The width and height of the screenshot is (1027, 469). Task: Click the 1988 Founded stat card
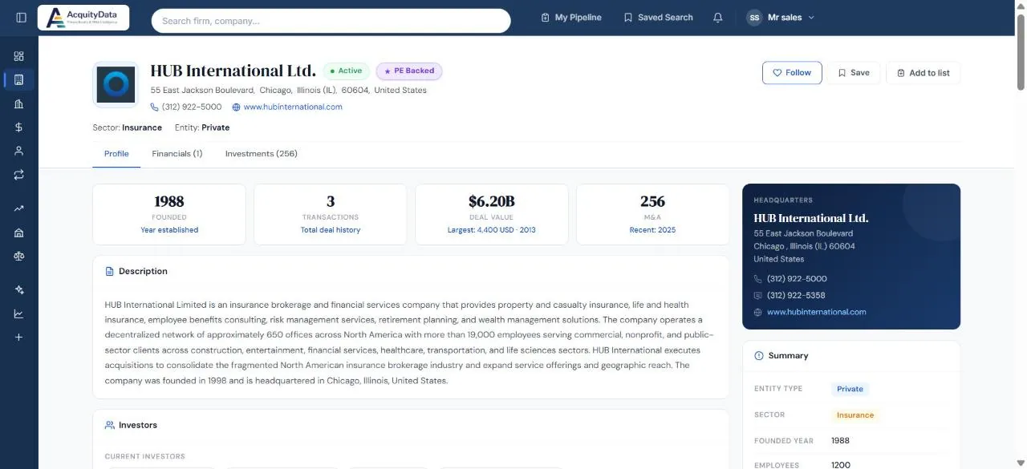tap(169, 214)
